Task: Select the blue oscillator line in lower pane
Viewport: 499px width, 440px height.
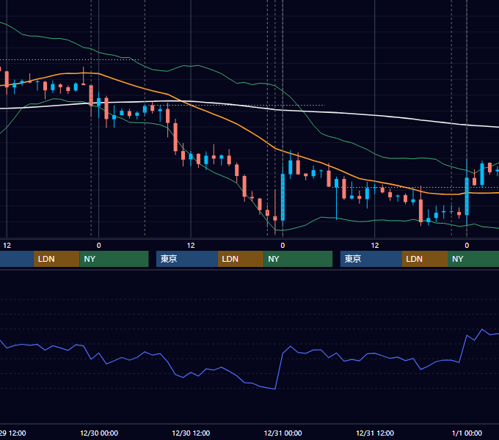Action: [278, 370]
